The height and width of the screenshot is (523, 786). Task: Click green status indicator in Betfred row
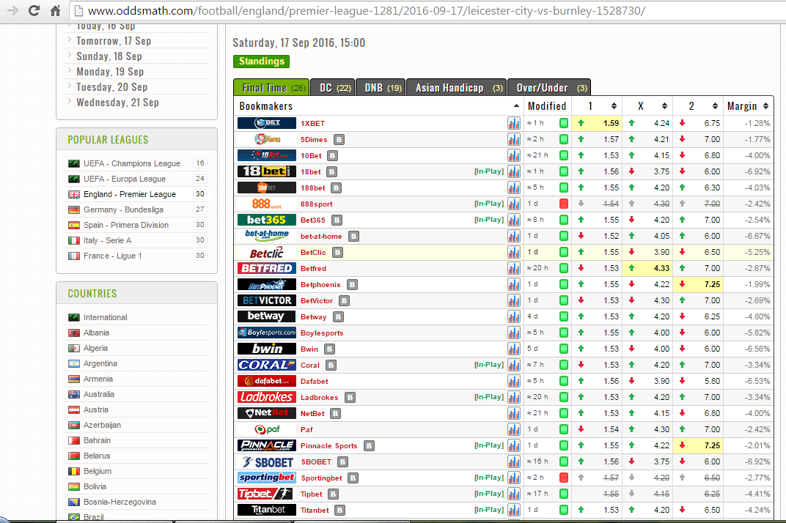pyautogui.click(x=563, y=268)
